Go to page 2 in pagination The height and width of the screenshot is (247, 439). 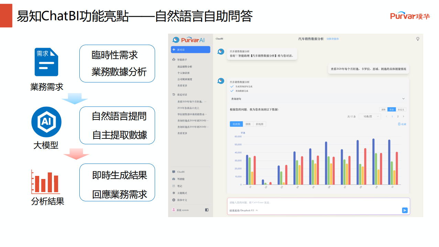[398, 116]
